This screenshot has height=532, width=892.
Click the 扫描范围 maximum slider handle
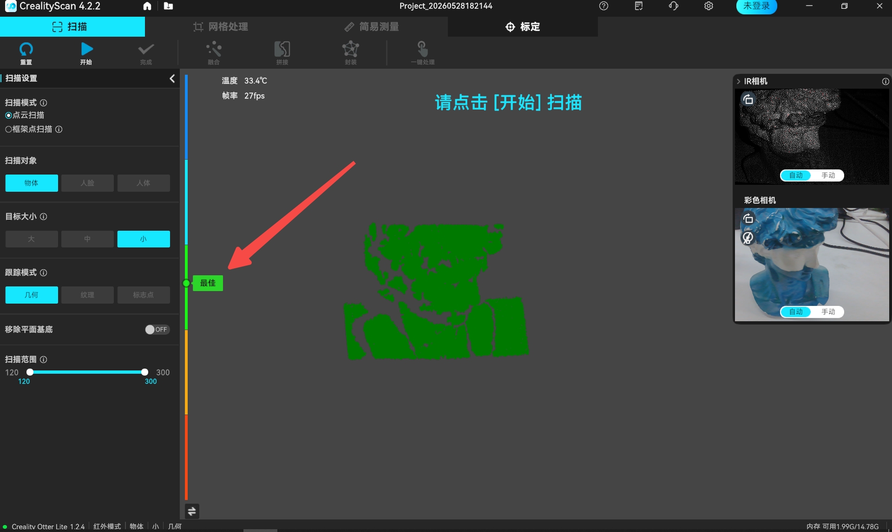144,372
